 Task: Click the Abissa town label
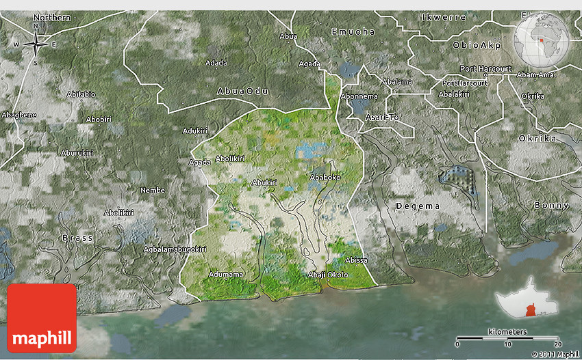357,260
